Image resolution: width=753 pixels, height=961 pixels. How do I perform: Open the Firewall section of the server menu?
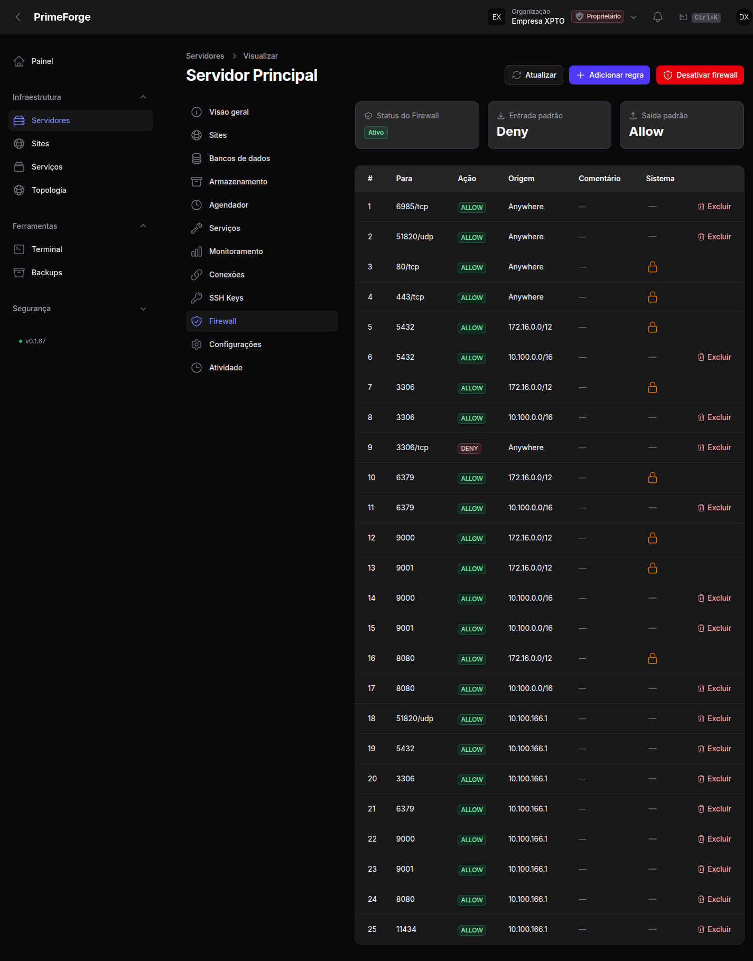[x=262, y=321]
